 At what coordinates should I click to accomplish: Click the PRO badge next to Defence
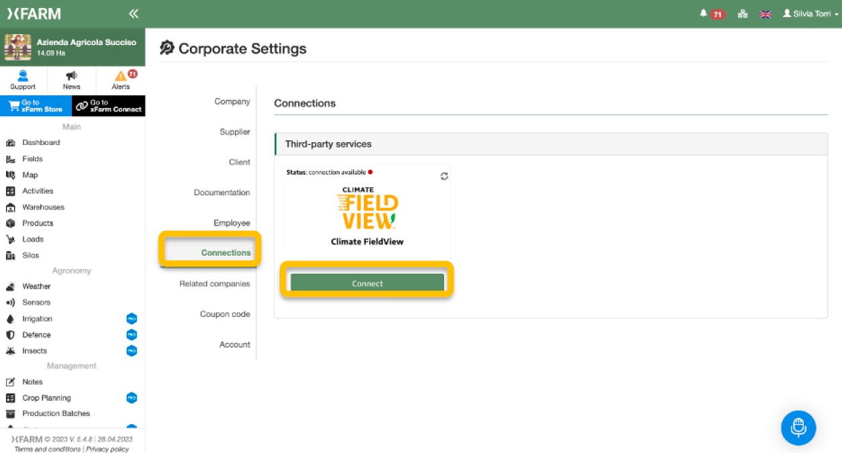(131, 335)
